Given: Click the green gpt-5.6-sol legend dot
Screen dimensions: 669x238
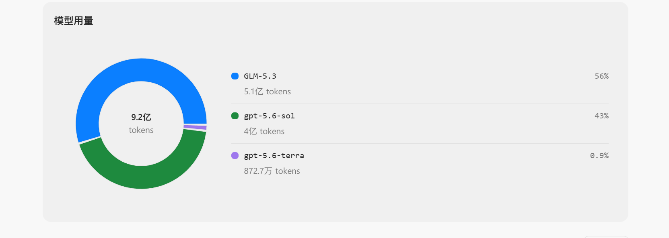Looking at the screenshot, I should click(x=235, y=116).
